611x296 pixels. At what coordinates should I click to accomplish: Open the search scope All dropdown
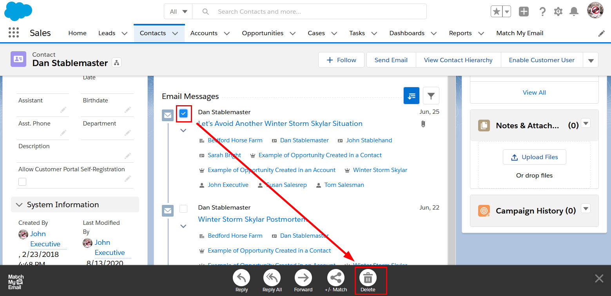coord(178,12)
